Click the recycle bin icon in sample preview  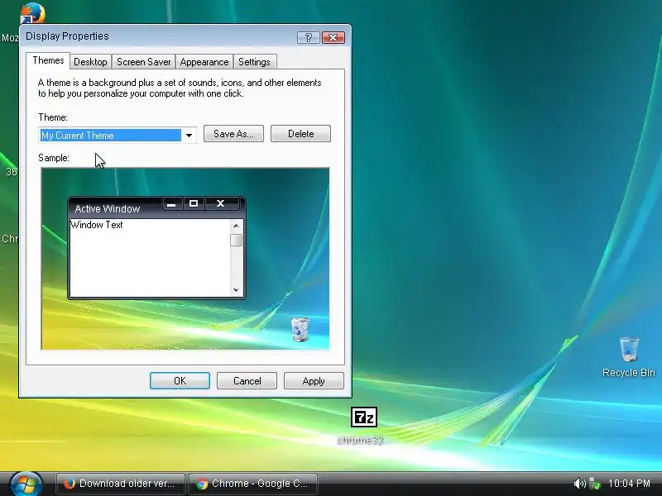[300, 329]
